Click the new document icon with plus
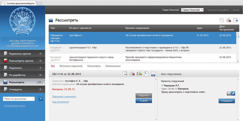 point(235,20)
